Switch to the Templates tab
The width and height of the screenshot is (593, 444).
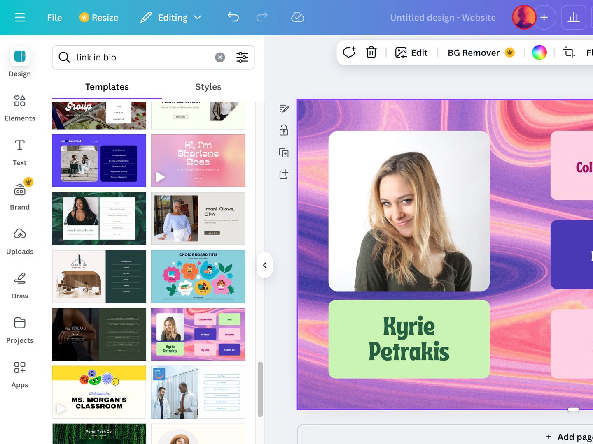[x=107, y=87]
